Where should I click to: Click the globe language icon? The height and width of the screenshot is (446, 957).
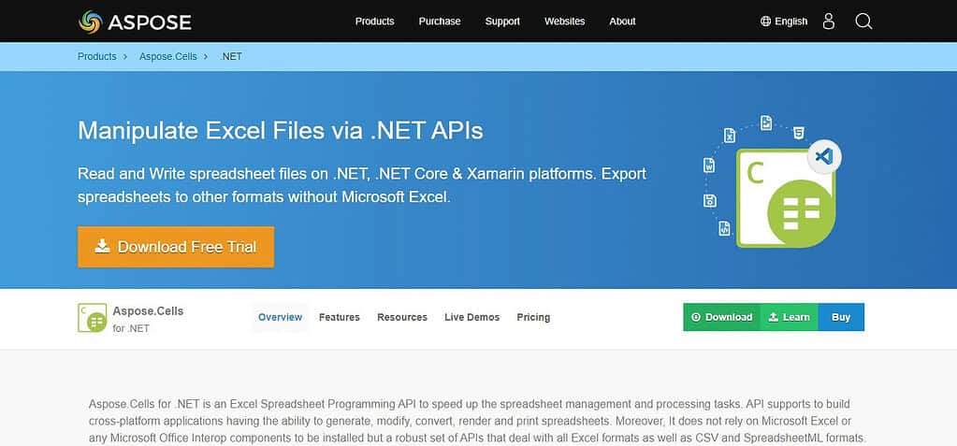(766, 22)
